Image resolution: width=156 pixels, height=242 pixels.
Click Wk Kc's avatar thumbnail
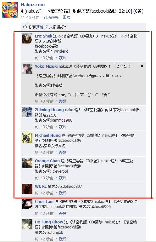[x=27, y=189]
